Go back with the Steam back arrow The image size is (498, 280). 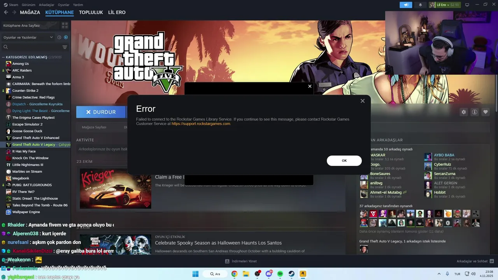[x=6, y=12]
